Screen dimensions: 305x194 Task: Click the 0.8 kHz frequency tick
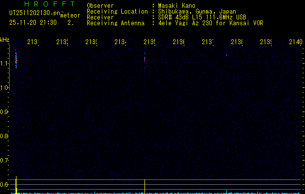5,136
